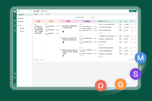Check the checkbox on the Mike action row

point(99,48)
